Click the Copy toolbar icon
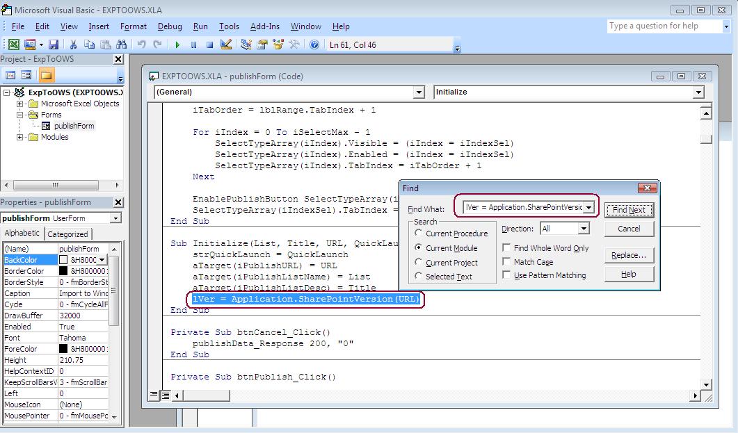The width and height of the screenshot is (738, 433). point(89,44)
